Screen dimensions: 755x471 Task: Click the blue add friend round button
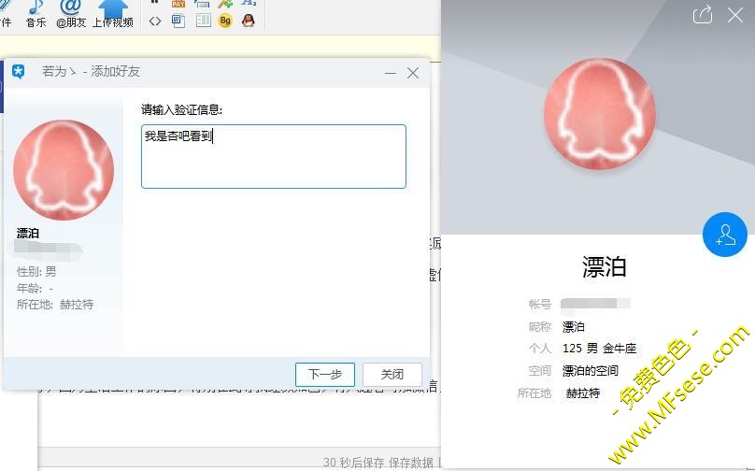(724, 235)
